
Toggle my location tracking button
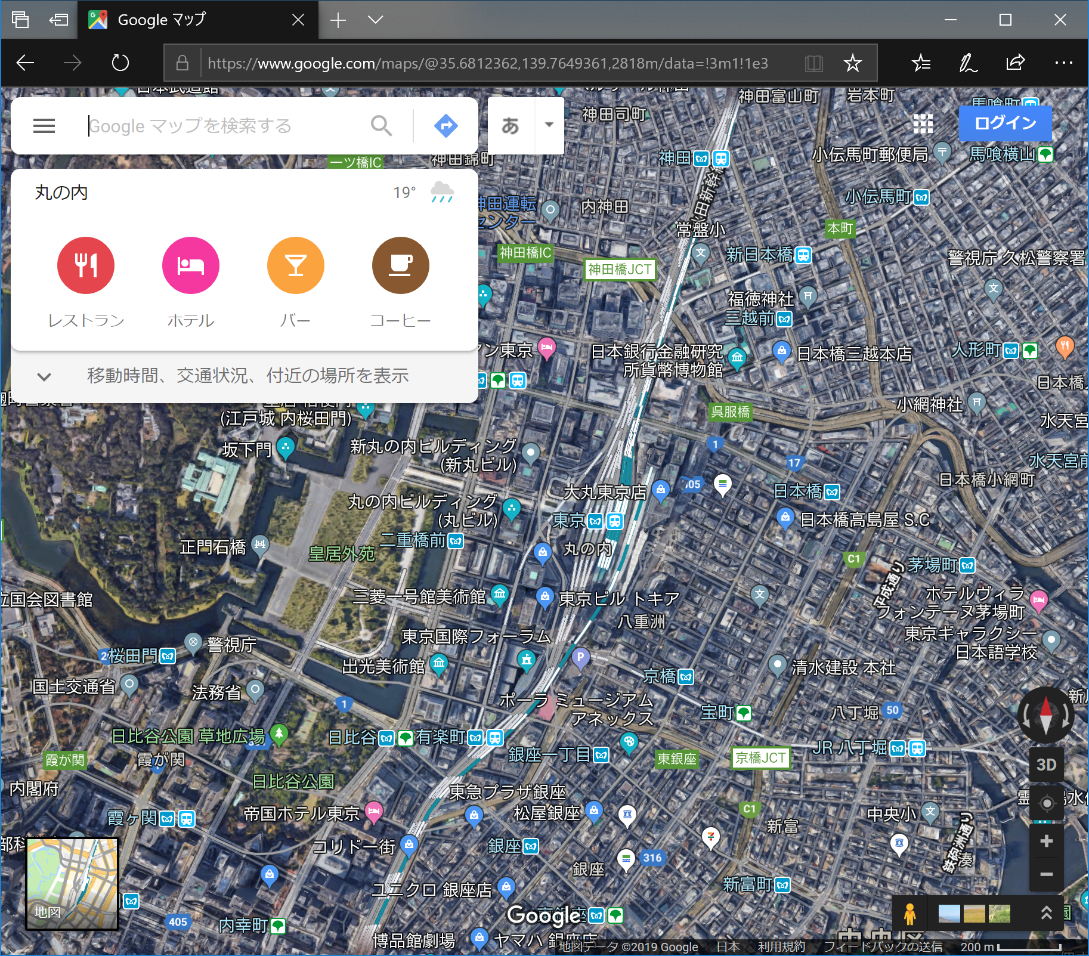[1046, 803]
